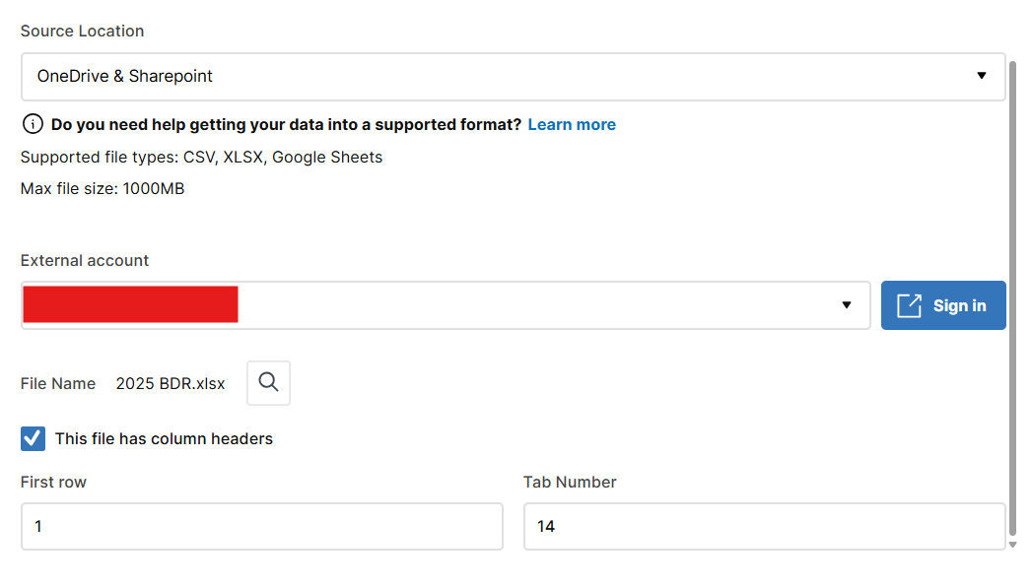Open the External account selection box
Screen dimensions: 1031x588
click(x=446, y=305)
